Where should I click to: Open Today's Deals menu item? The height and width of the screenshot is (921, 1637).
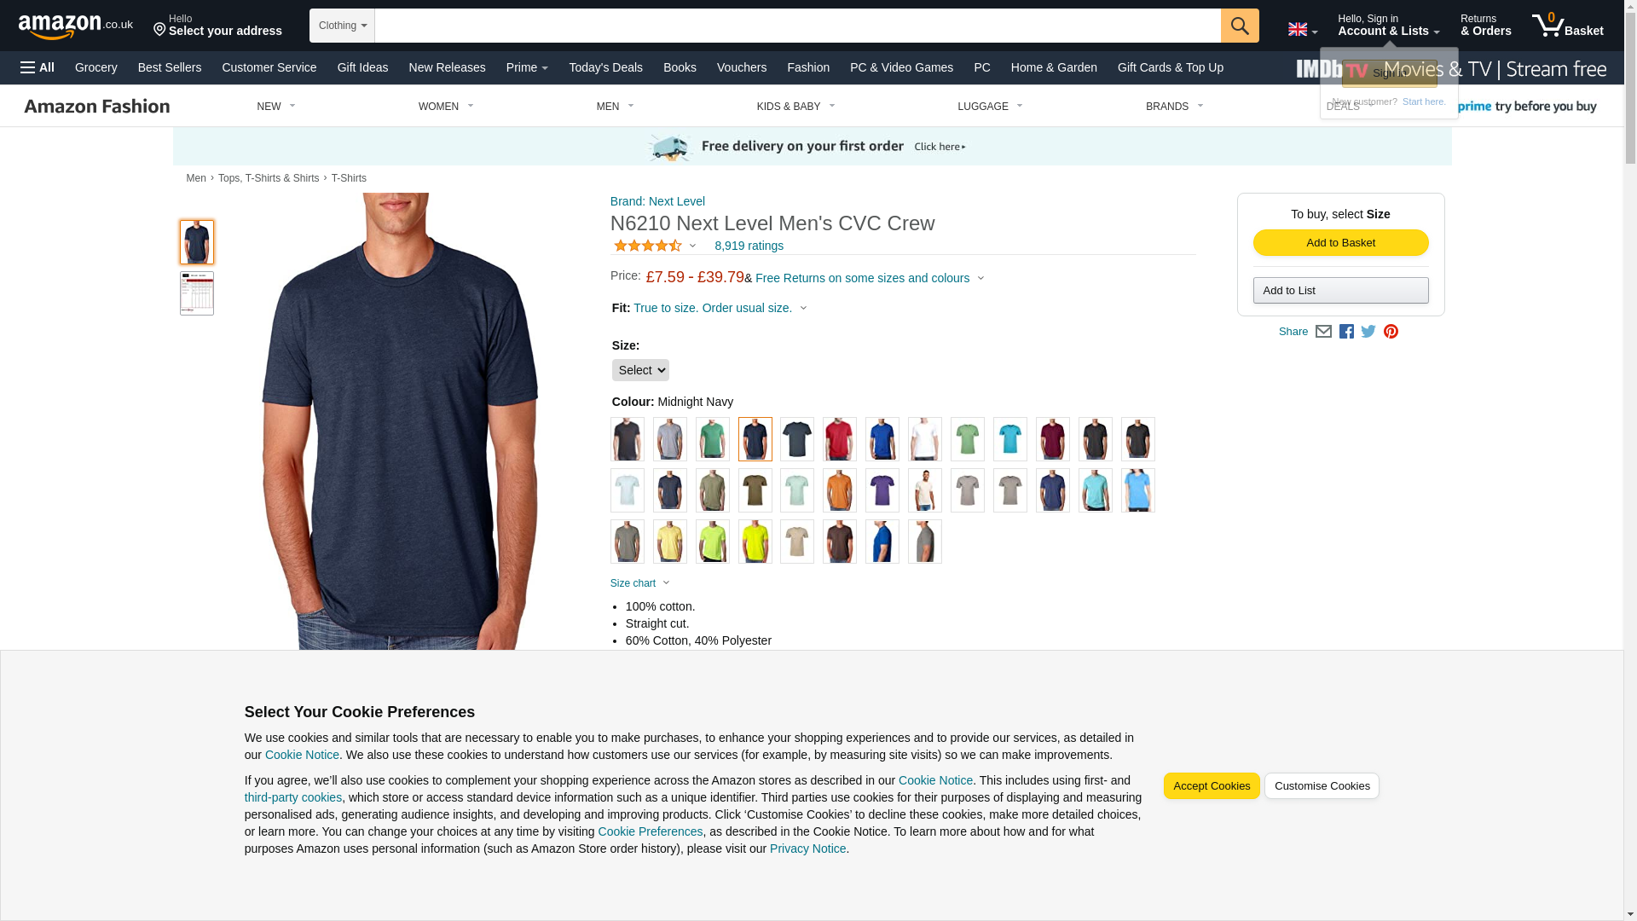[x=605, y=67]
